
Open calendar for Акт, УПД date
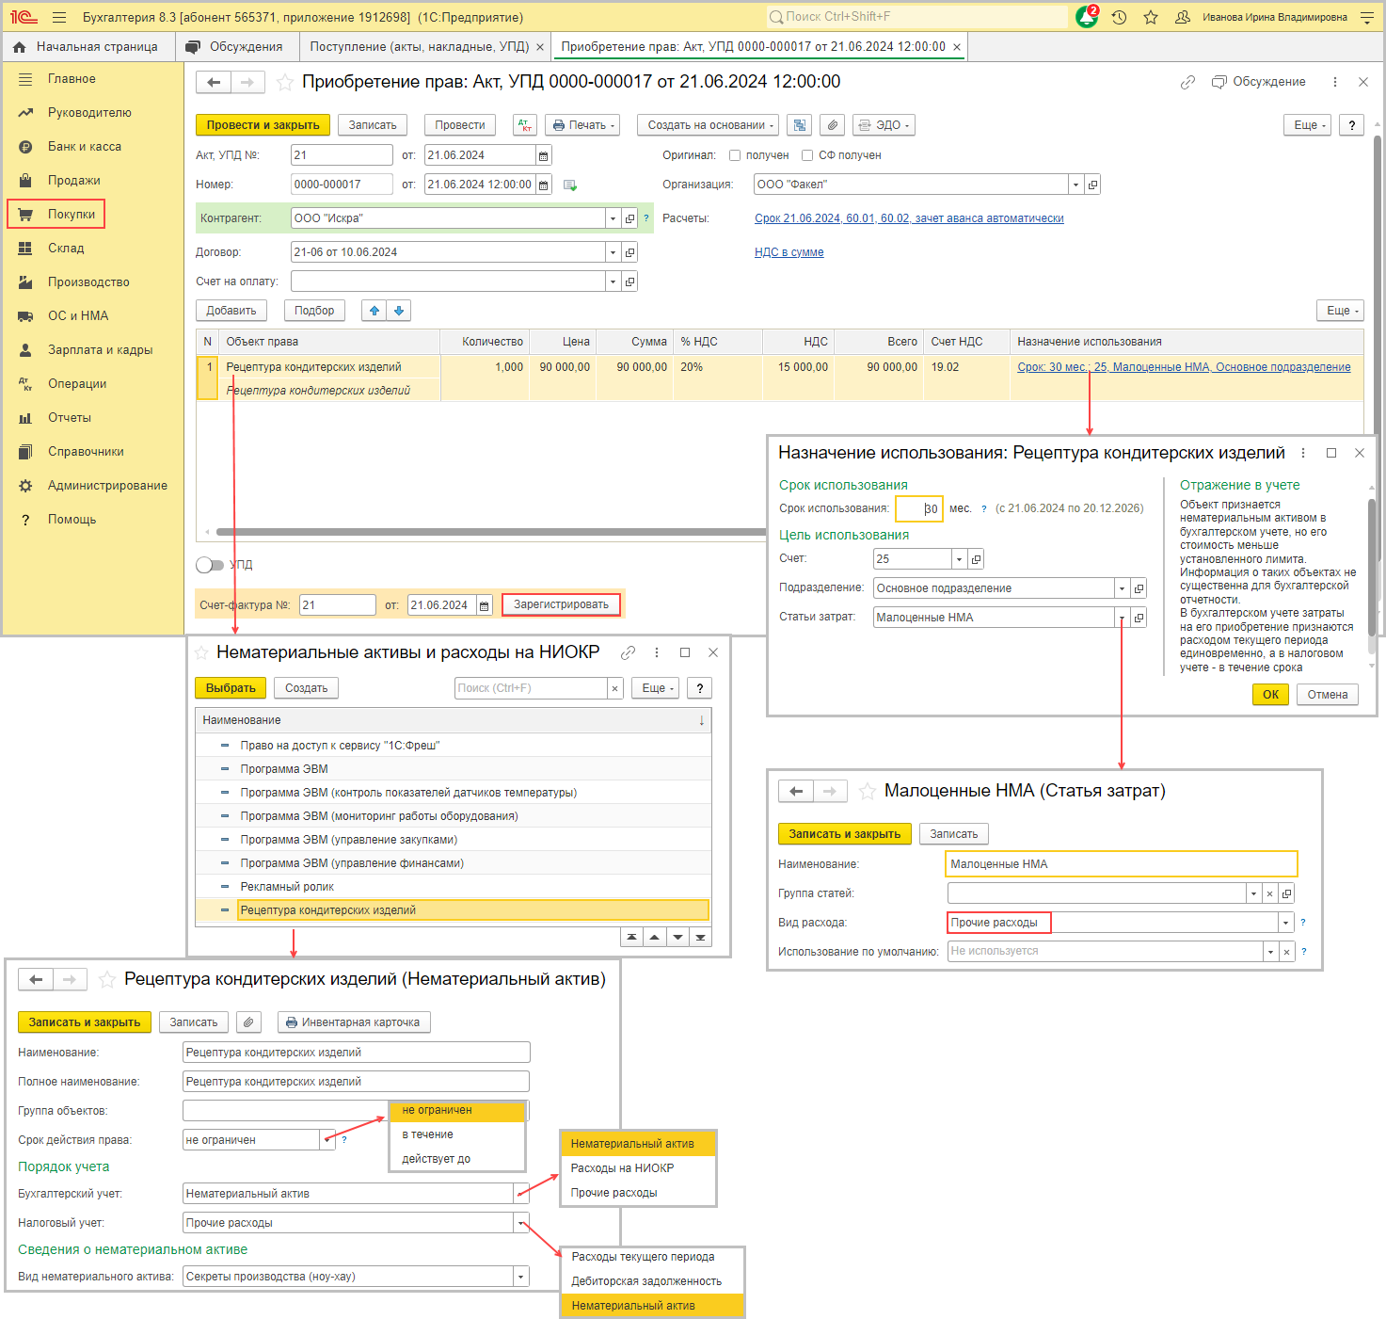[543, 155]
